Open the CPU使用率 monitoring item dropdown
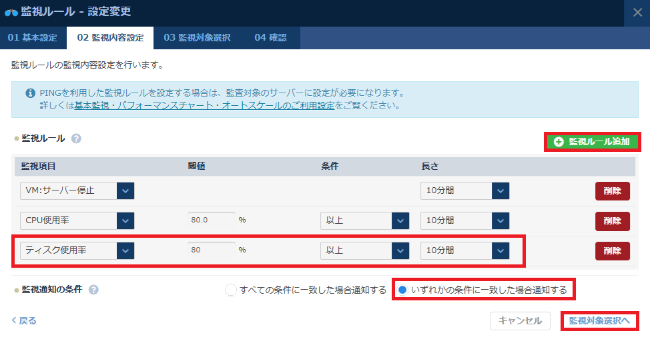The width and height of the screenshot is (650, 341). click(x=125, y=220)
